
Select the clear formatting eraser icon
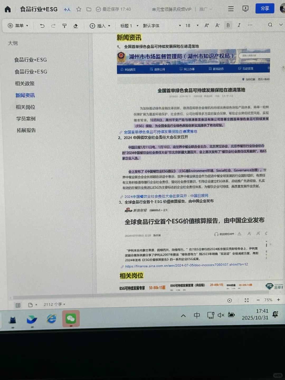click(76, 26)
